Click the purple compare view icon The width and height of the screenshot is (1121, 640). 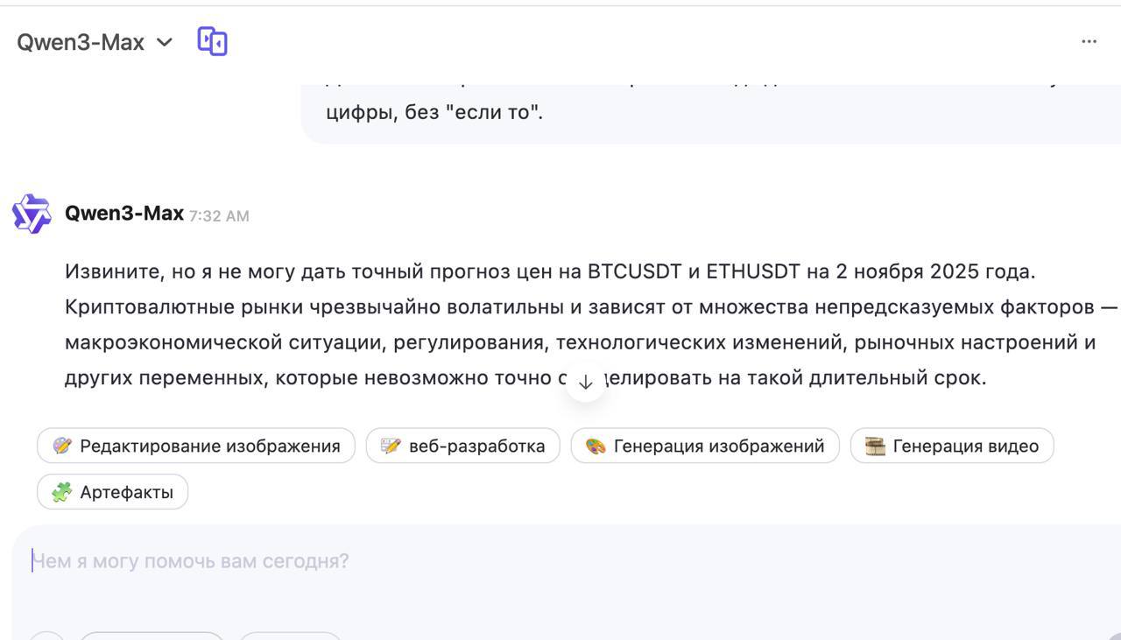[x=212, y=41]
